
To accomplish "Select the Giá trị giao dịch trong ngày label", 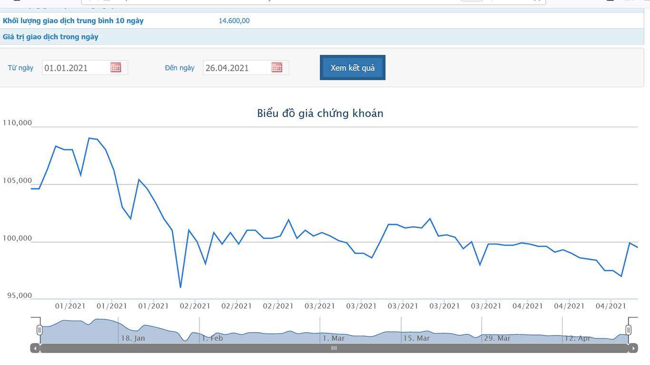I will pyautogui.click(x=51, y=37).
